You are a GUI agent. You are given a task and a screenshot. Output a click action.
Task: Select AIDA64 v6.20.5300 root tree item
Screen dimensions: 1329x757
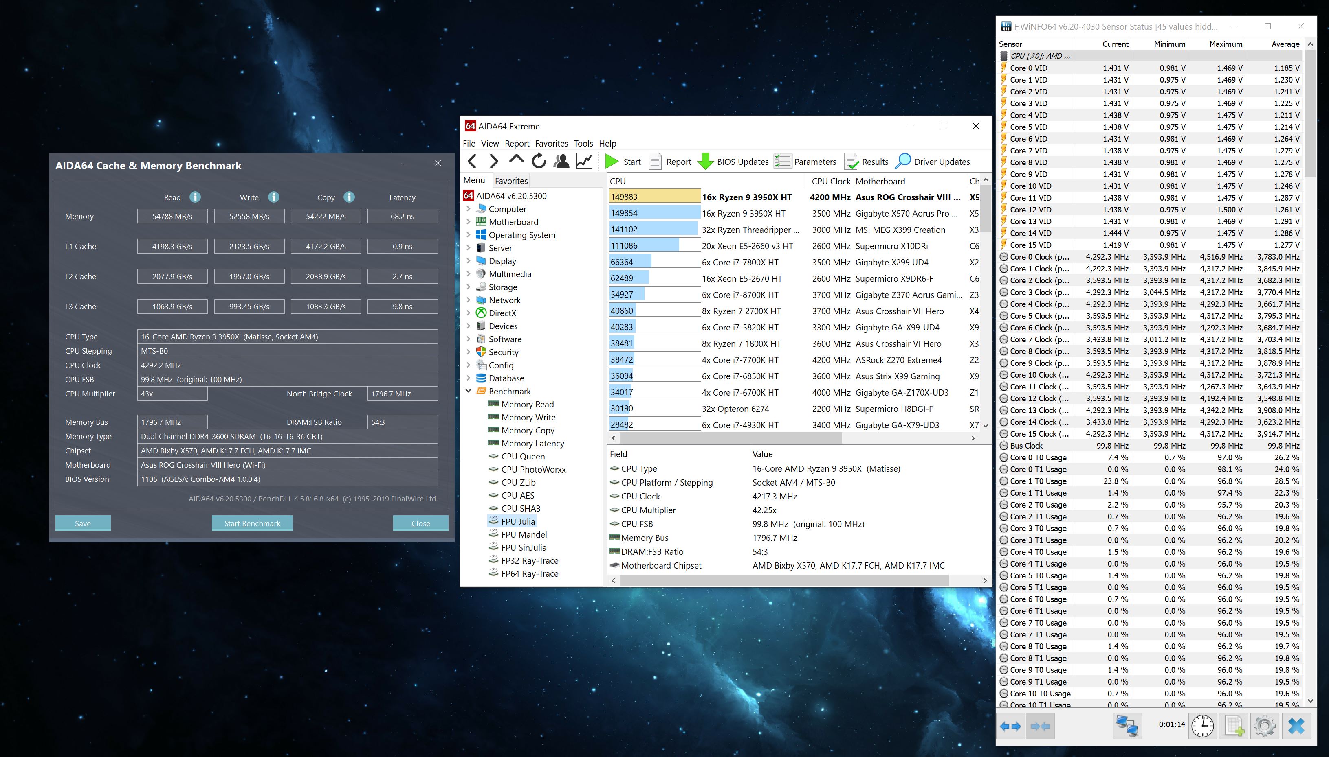[x=511, y=196]
